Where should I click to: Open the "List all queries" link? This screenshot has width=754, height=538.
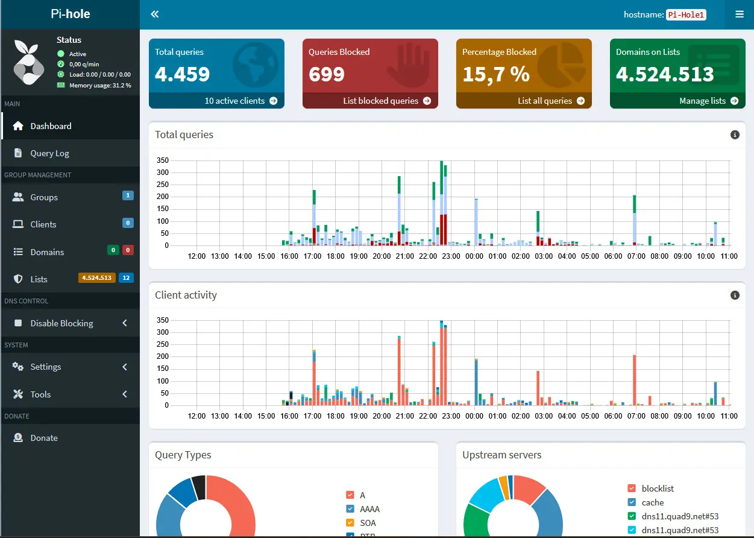click(x=551, y=101)
